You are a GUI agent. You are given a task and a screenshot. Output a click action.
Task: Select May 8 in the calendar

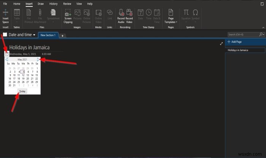click(x=37, y=72)
